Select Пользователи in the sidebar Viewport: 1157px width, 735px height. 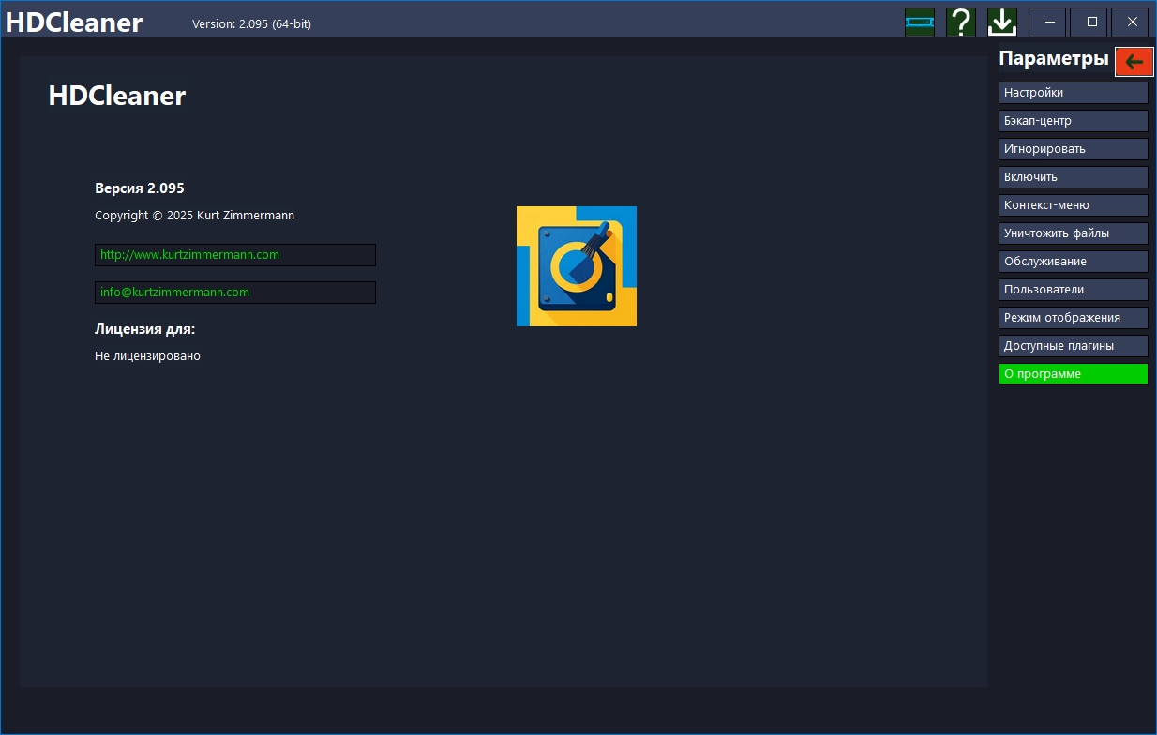tap(1074, 290)
